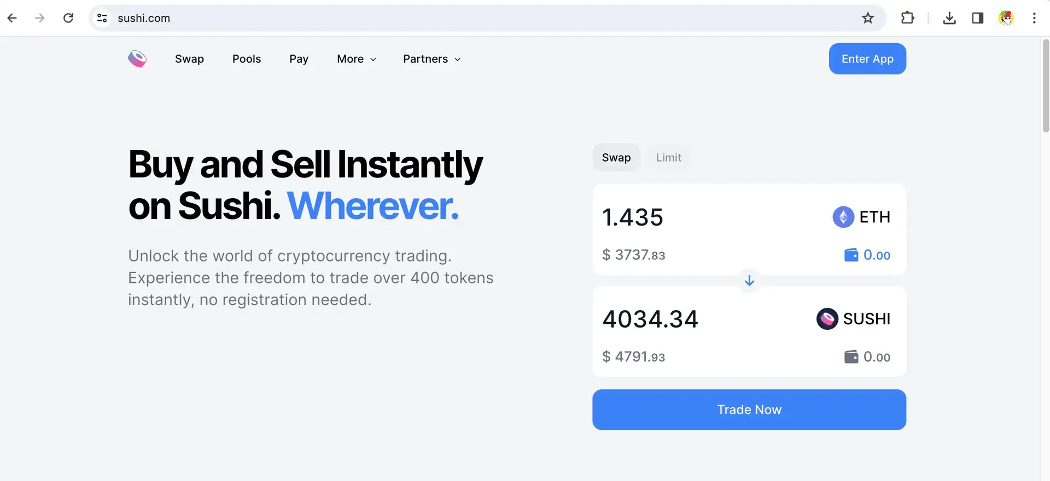Click the ETH wallet balance icon
Viewport: 1050px width, 481px height.
(851, 255)
